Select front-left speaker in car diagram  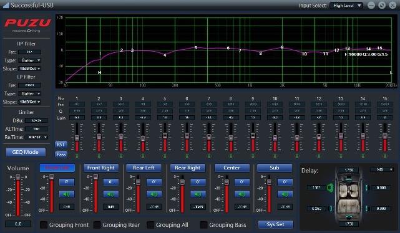[x=330, y=188]
